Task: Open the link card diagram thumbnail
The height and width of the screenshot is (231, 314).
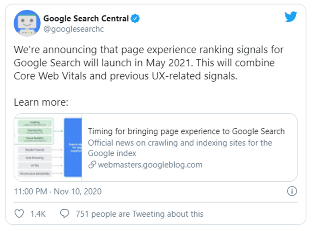Action: (48, 147)
